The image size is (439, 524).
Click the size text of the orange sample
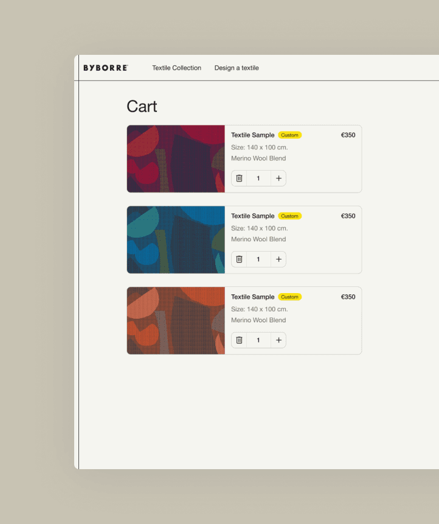coord(259,309)
